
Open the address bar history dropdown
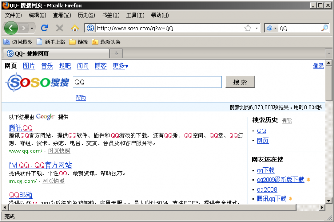click(x=257, y=28)
